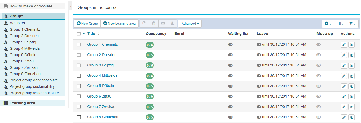Edit Group 1 Chemnitz with pencil icon
The width and height of the screenshot is (361, 123).
click(344, 45)
